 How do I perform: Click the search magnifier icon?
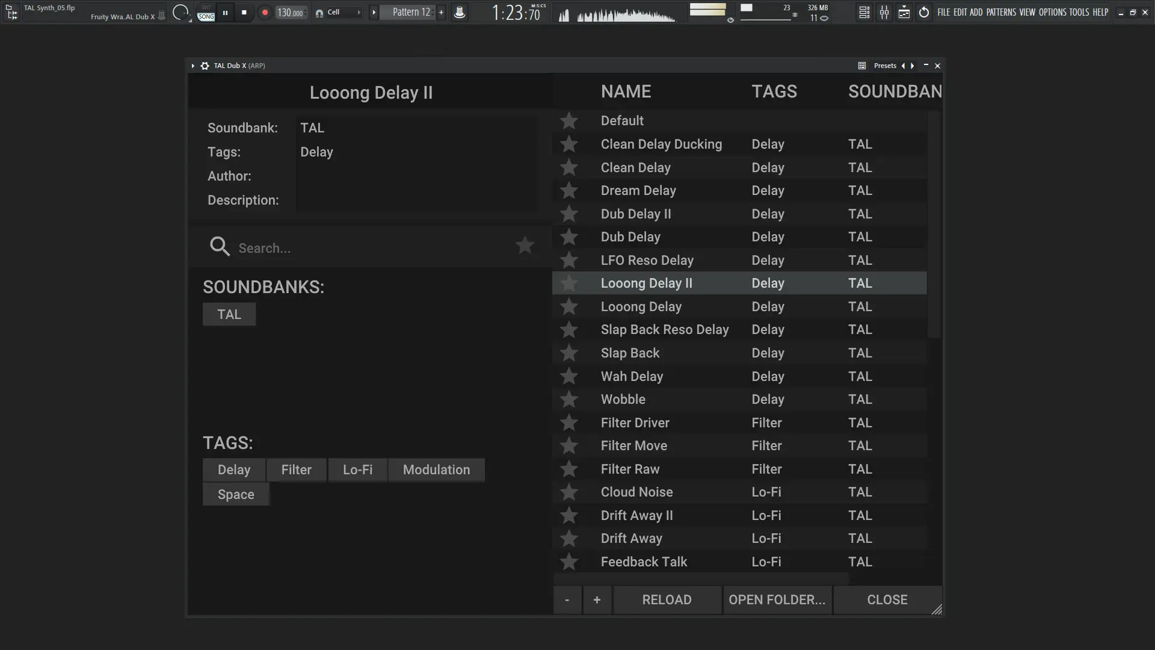[x=220, y=246]
